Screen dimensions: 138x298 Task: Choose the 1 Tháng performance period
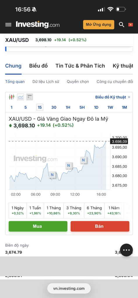click(54, 210)
